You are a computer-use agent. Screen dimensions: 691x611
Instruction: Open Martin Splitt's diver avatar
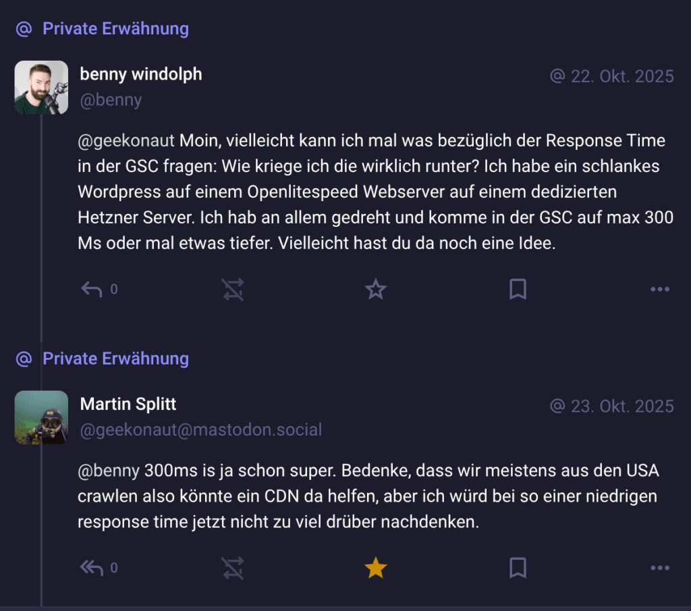41,417
